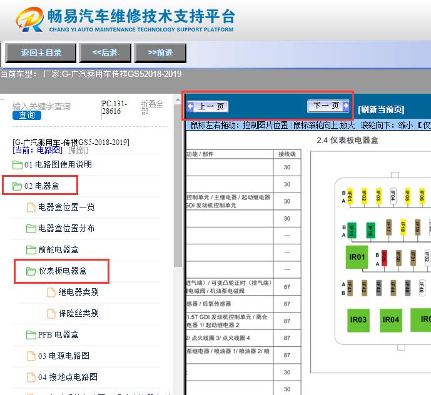Click gray fuse IF43 in diagram

pos(378,288)
